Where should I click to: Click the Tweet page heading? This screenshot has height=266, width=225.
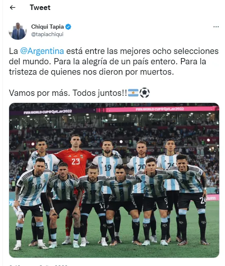tap(40, 7)
